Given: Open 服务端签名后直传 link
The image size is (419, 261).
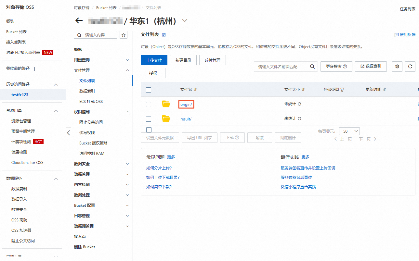Looking at the screenshot, I should pyautogui.click(x=296, y=178).
